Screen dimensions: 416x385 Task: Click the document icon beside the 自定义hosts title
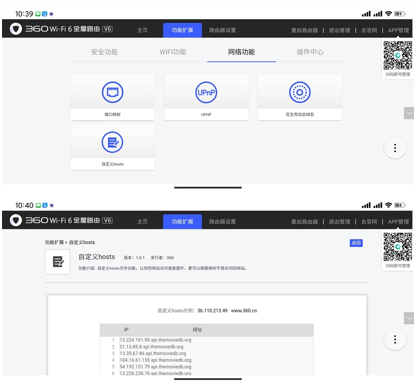point(58,262)
